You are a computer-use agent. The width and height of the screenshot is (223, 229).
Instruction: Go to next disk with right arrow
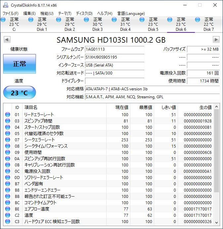[x=216, y=40]
